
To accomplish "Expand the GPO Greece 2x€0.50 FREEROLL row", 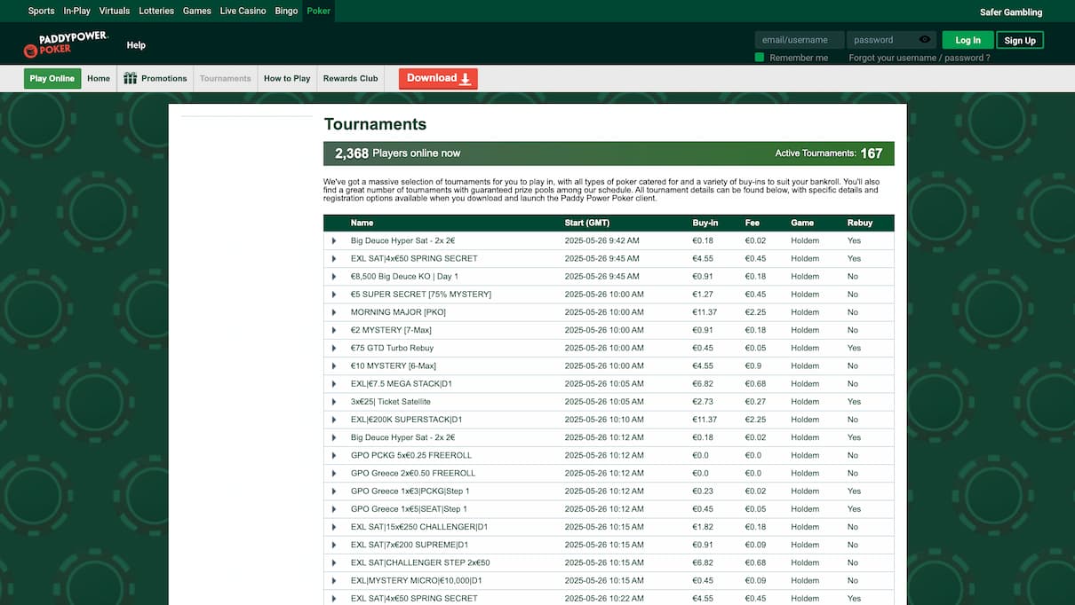I will pyautogui.click(x=334, y=473).
